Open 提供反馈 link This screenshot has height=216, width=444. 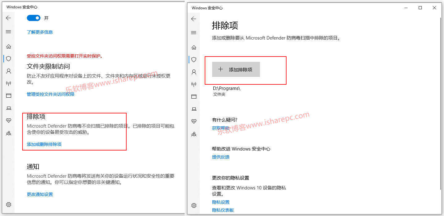[x=221, y=157]
